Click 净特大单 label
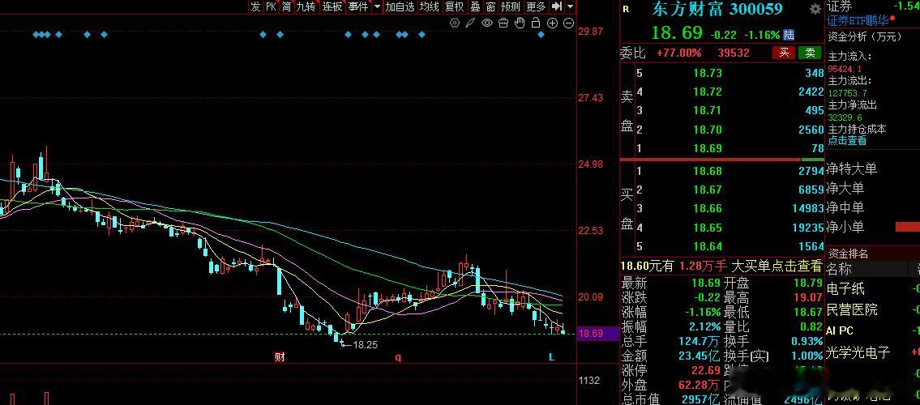Image resolution: width=920 pixels, height=405 pixels. point(852,169)
